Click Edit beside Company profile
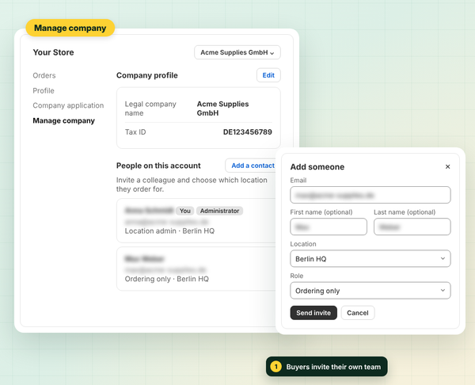This screenshot has height=385, width=475. tap(268, 75)
